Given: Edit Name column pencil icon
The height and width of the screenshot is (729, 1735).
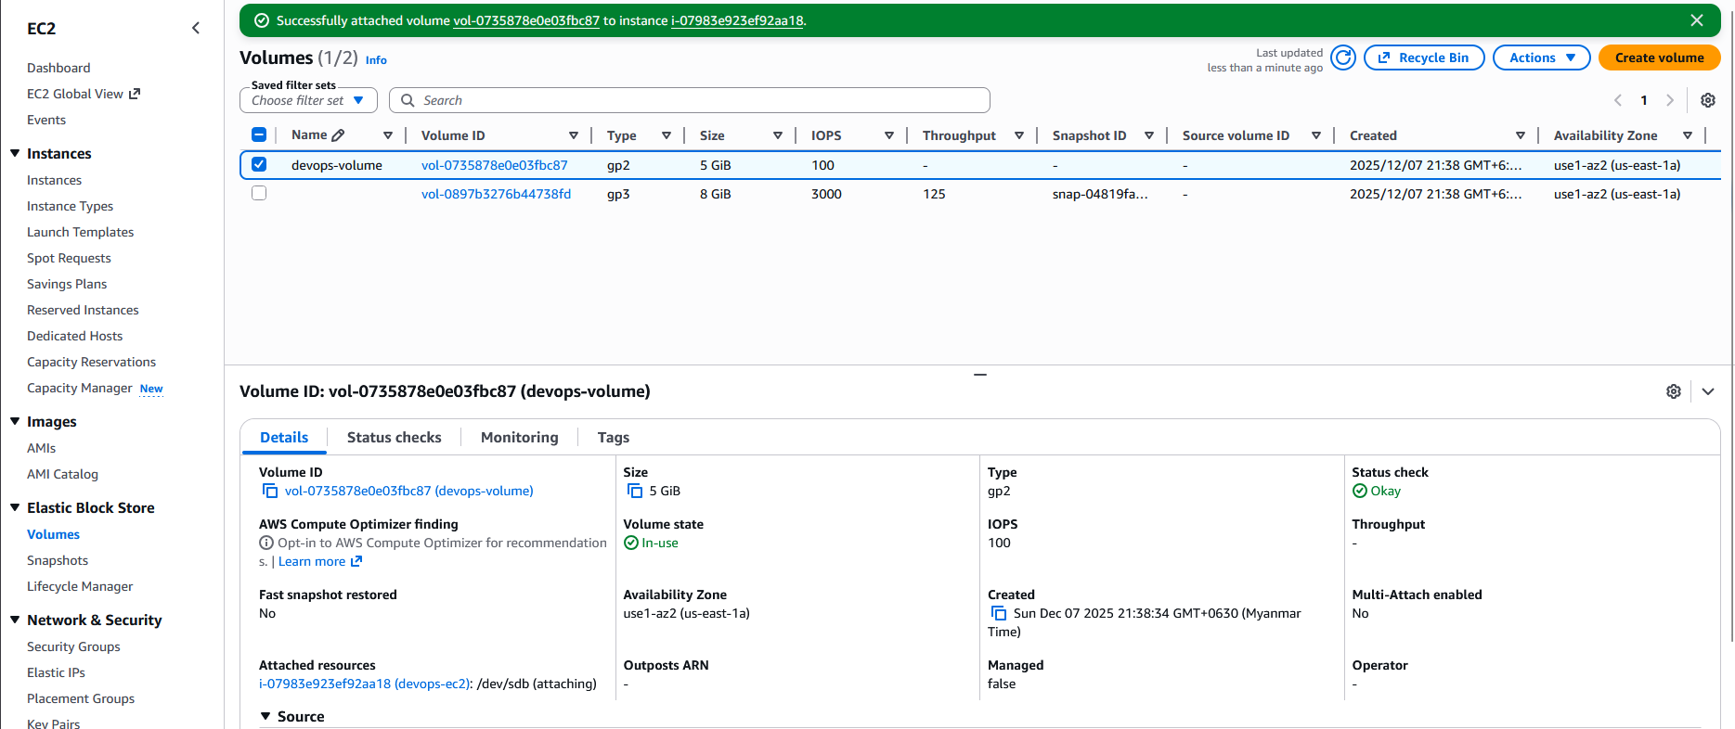Looking at the screenshot, I should pos(339,135).
